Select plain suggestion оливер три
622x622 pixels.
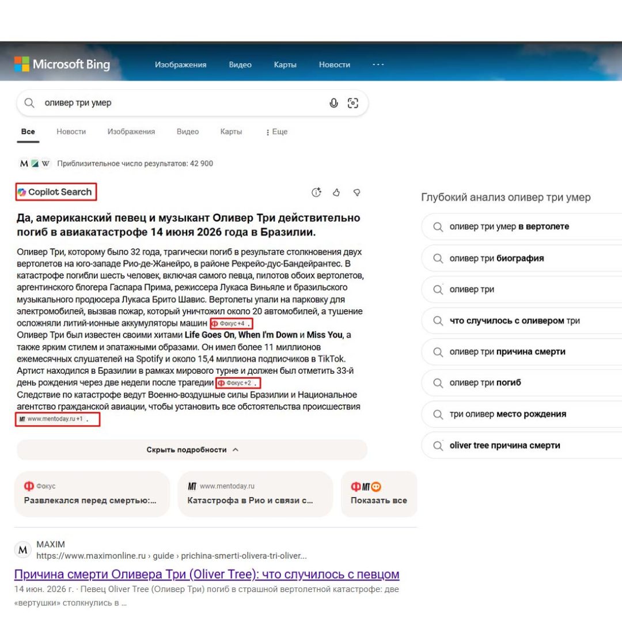[x=522, y=289]
